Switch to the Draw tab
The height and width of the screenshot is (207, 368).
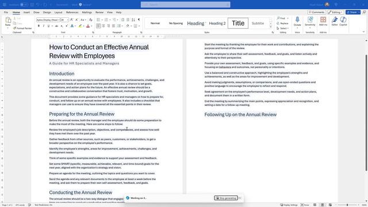(x=36, y=12)
